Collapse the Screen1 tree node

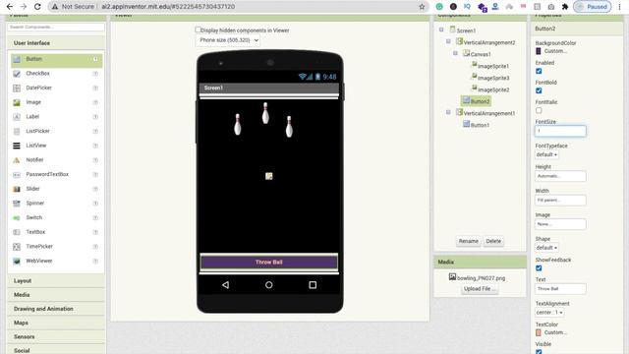pos(441,29)
